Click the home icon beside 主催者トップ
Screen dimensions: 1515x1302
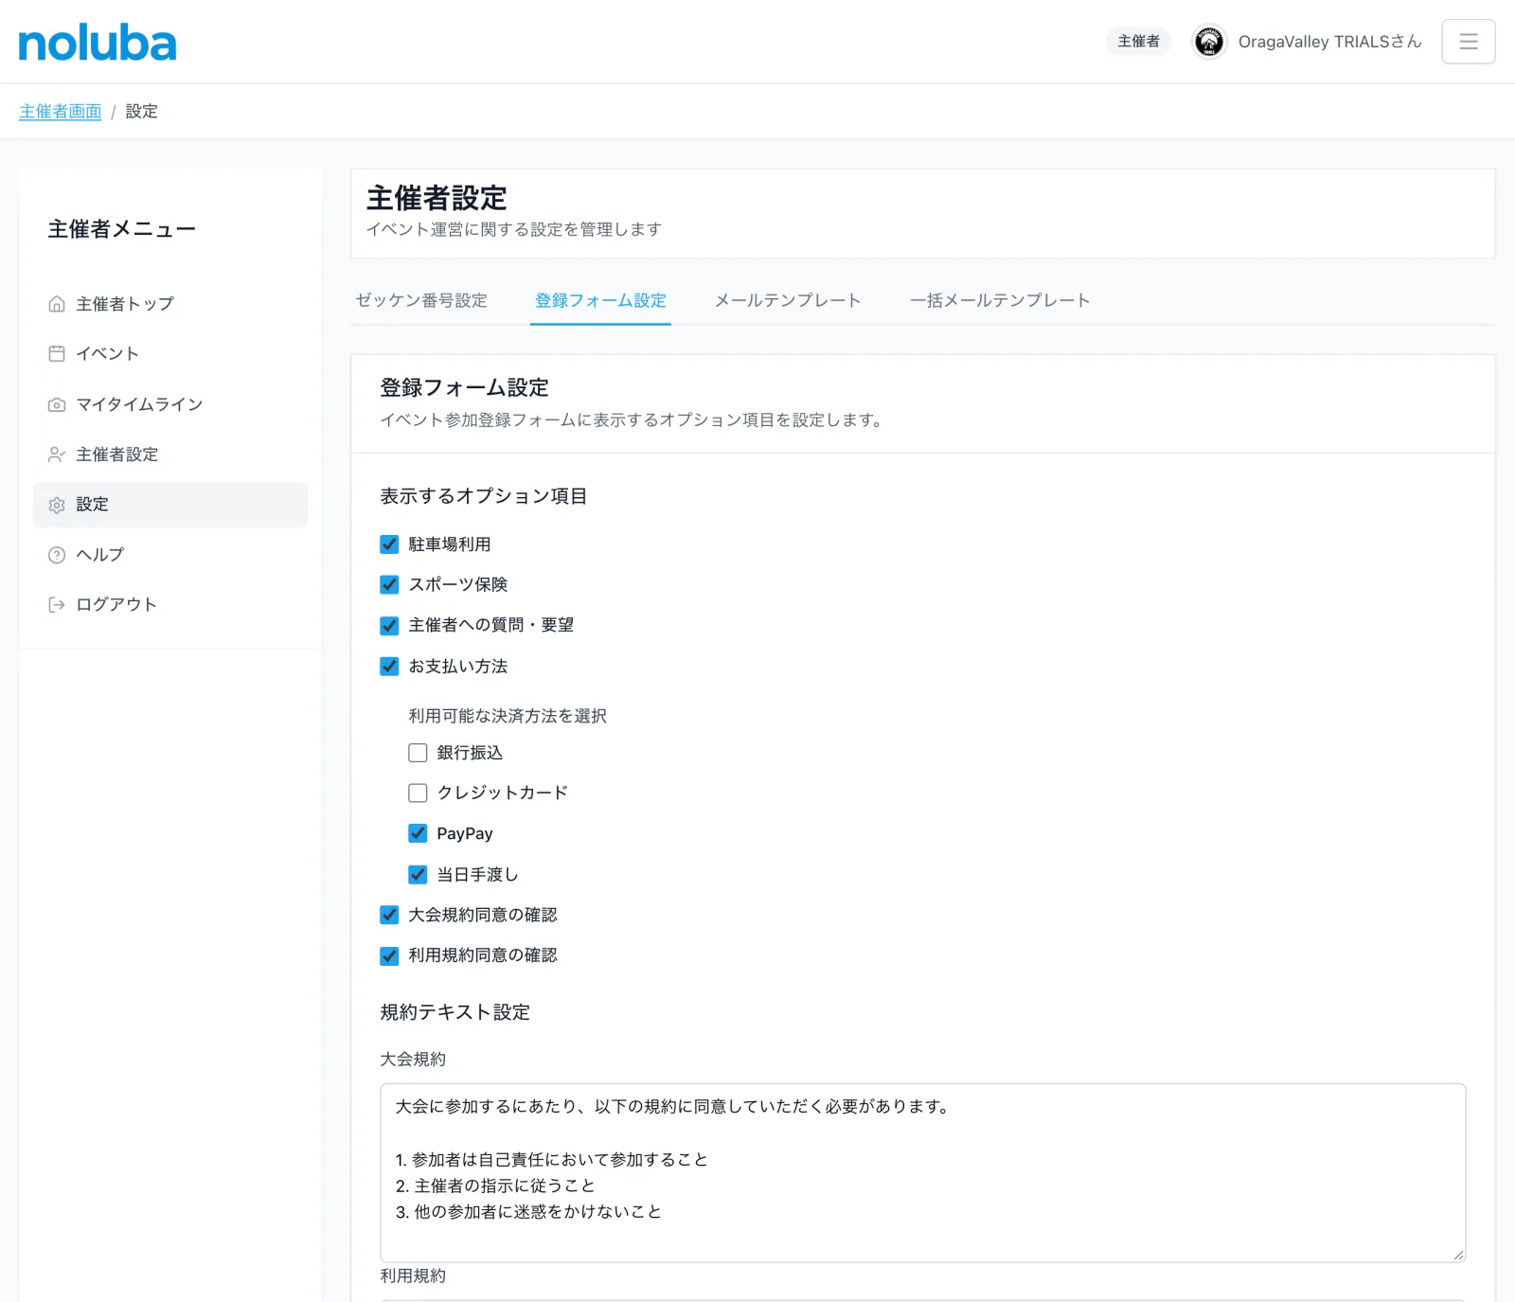click(x=57, y=304)
